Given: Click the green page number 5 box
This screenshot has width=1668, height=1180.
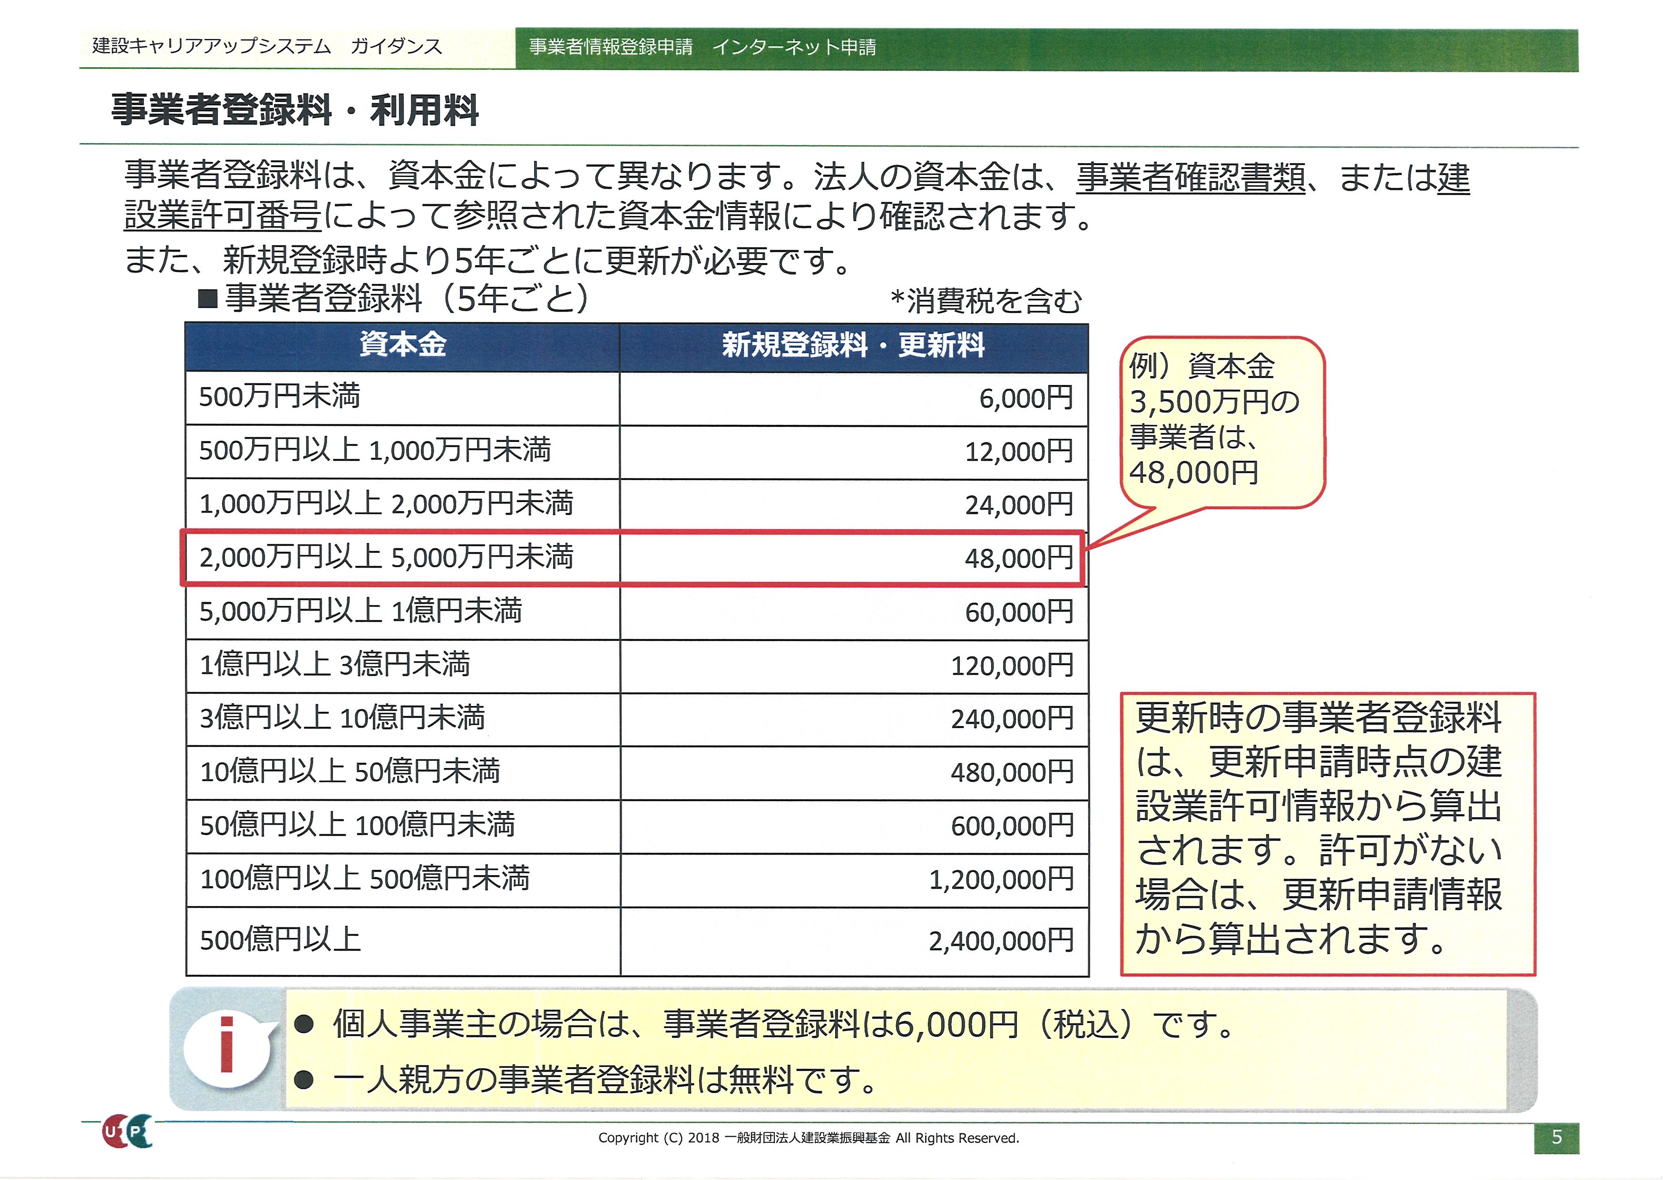Looking at the screenshot, I should click(1556, 1138).
